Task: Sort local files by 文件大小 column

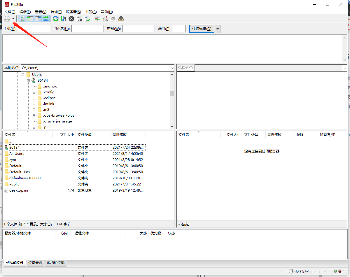Action: click(64, 135)
